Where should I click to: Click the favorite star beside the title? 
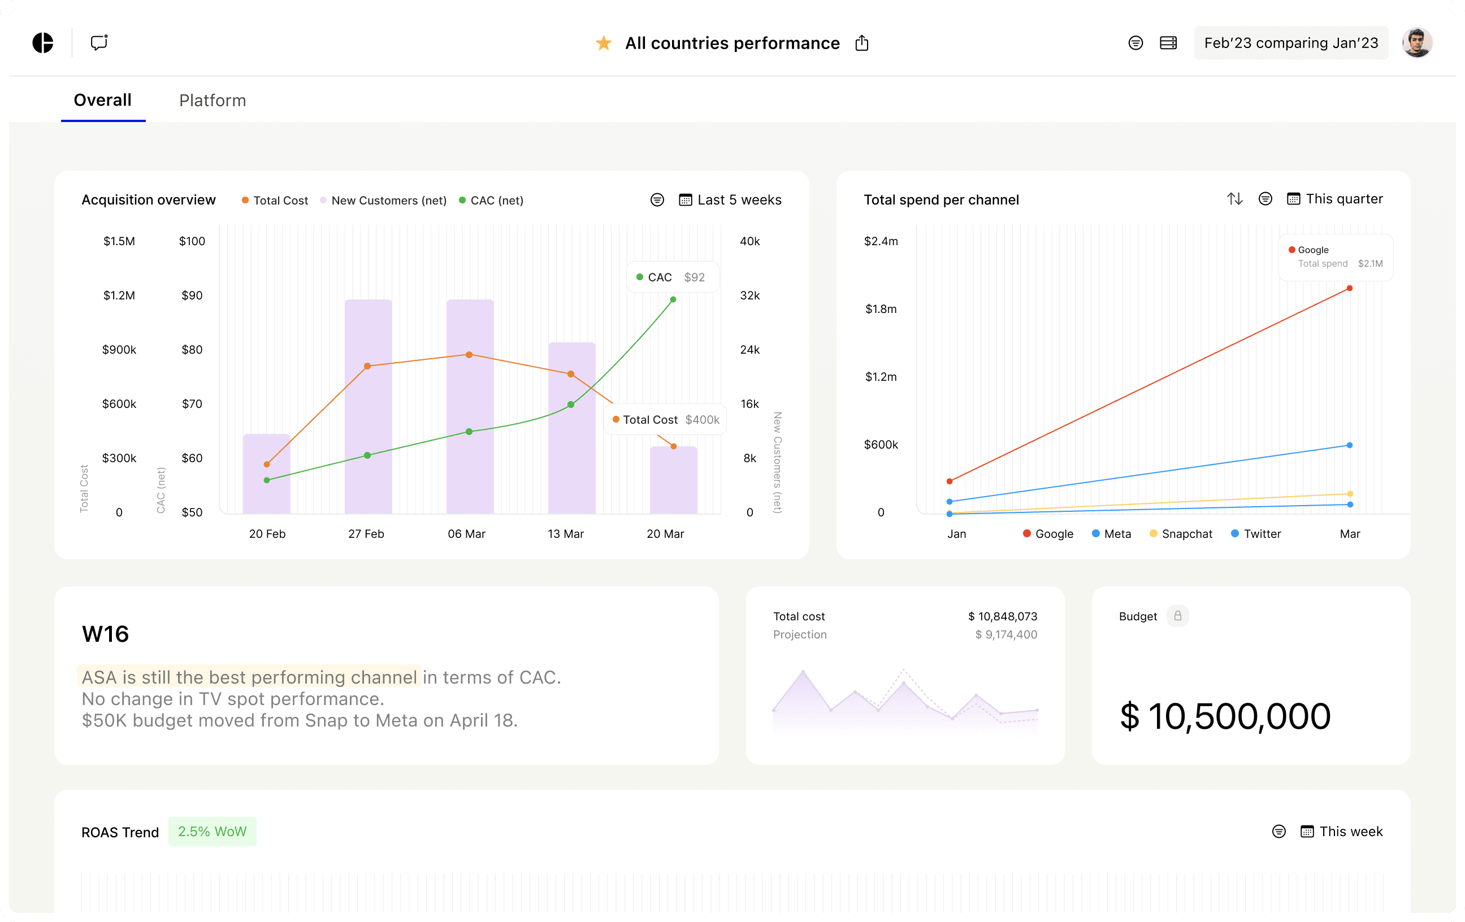(603, 43)
